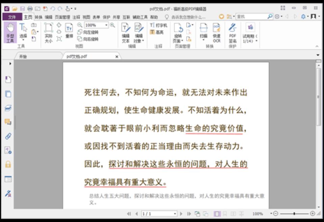Click the Save icon in quick access toolbar
The width and height of the screenshot is (324, 222).
(x=22, y=9)
